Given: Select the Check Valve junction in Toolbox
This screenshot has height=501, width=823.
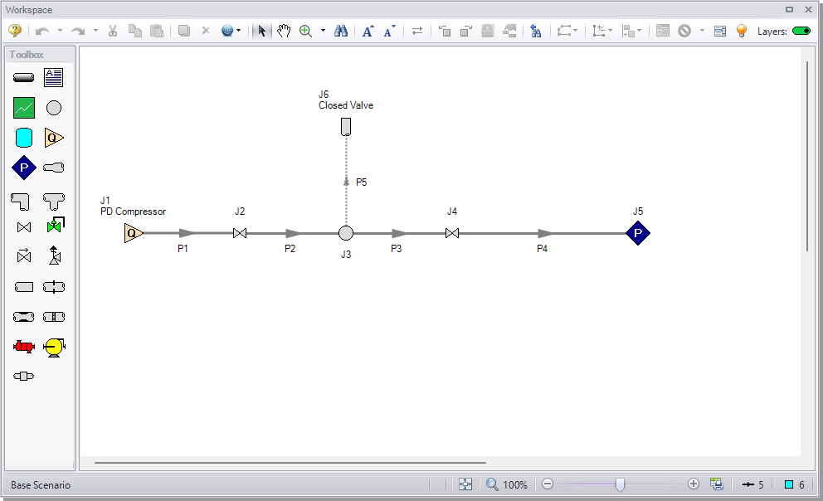Looking at the screenshot, I should point(23,256).
